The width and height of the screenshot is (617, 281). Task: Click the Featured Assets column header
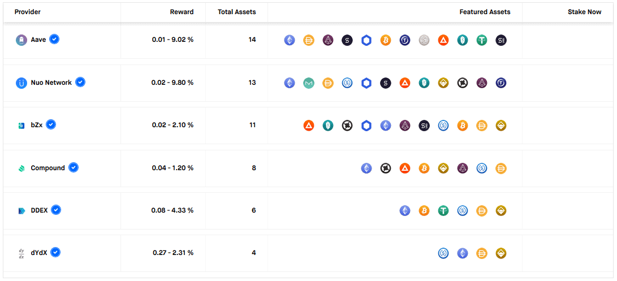tap(485, 12)
